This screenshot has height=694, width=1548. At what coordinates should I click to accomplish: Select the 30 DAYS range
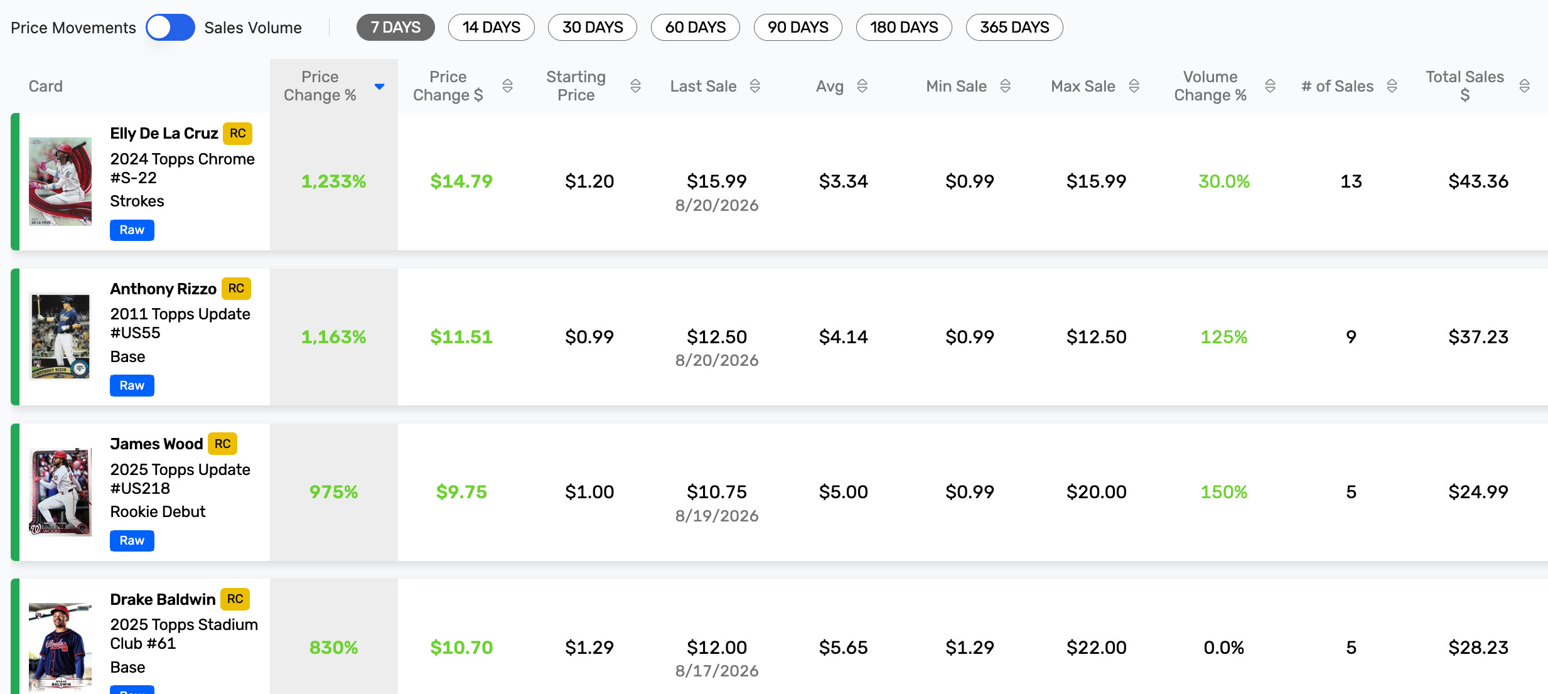pos(593,28)
